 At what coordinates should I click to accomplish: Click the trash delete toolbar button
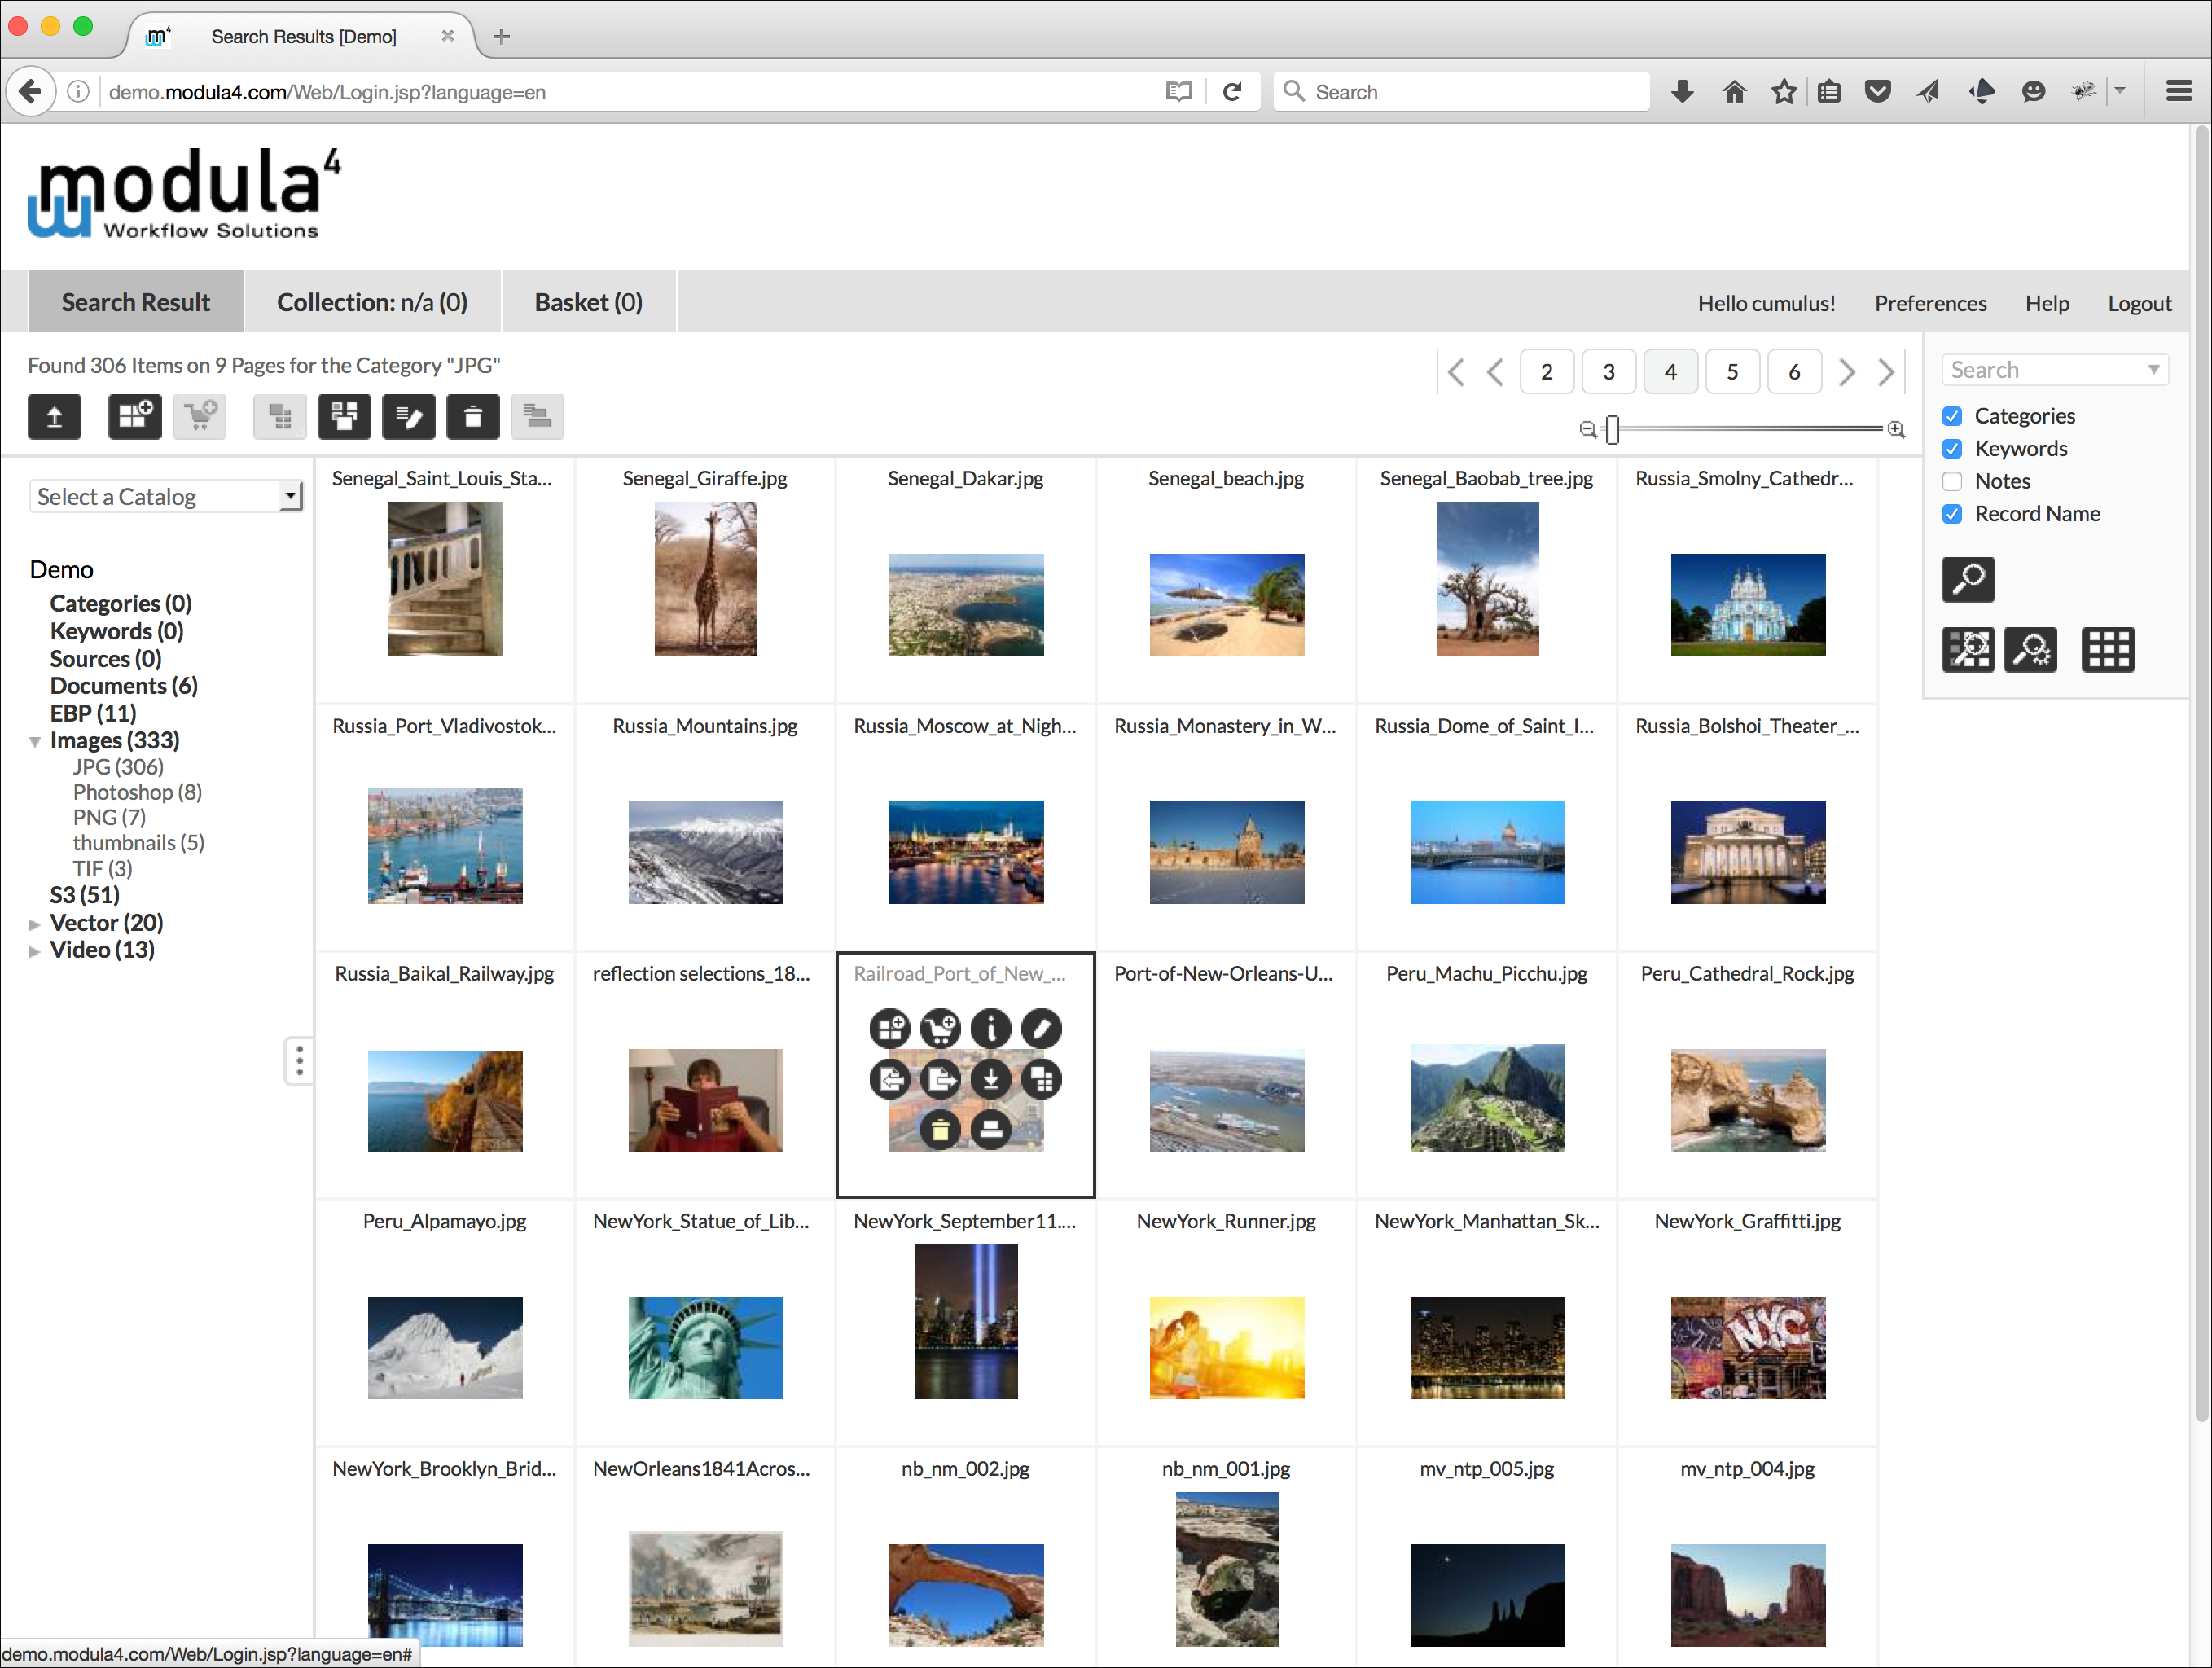click(x=474, y=416)
